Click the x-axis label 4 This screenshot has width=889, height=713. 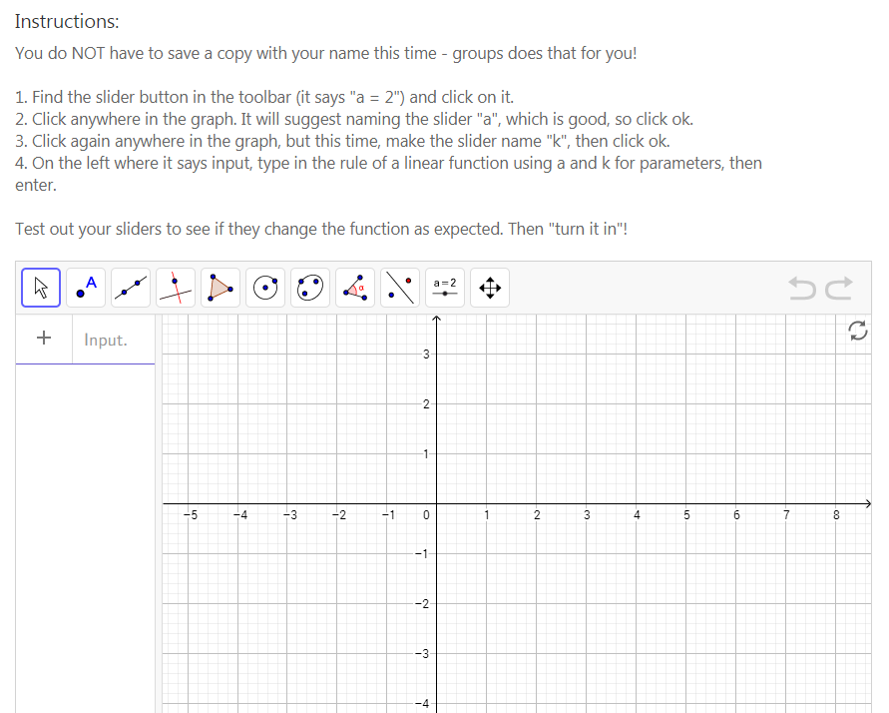(x=637, y=515)
